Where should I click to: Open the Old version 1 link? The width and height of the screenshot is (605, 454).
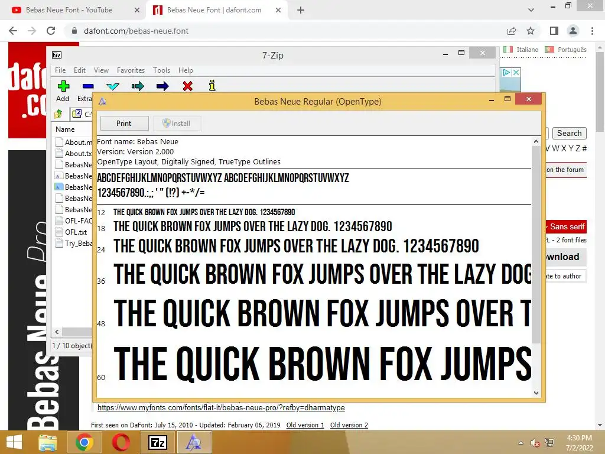[x=305, y=425]
